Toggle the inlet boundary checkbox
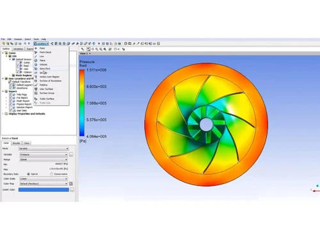The width and height of the screenshot is (320, 240). point(18,69)
